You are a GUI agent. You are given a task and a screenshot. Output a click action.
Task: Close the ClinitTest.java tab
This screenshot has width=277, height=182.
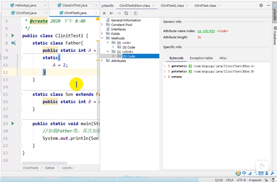point(46,13)
